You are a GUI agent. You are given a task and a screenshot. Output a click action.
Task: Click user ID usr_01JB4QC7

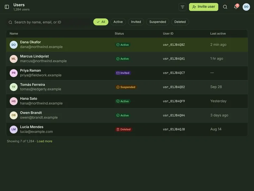[x=174, y=73]
